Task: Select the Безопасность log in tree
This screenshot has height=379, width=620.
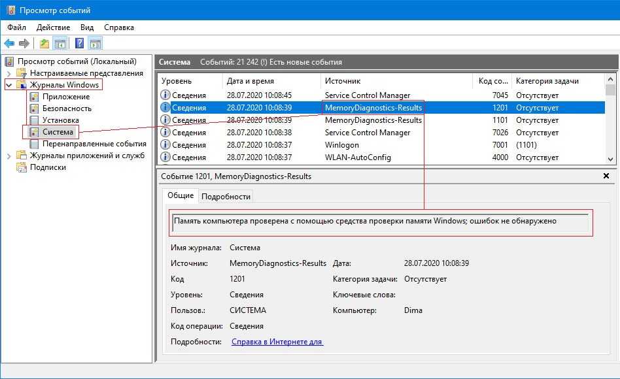Action: pos(67,108)
